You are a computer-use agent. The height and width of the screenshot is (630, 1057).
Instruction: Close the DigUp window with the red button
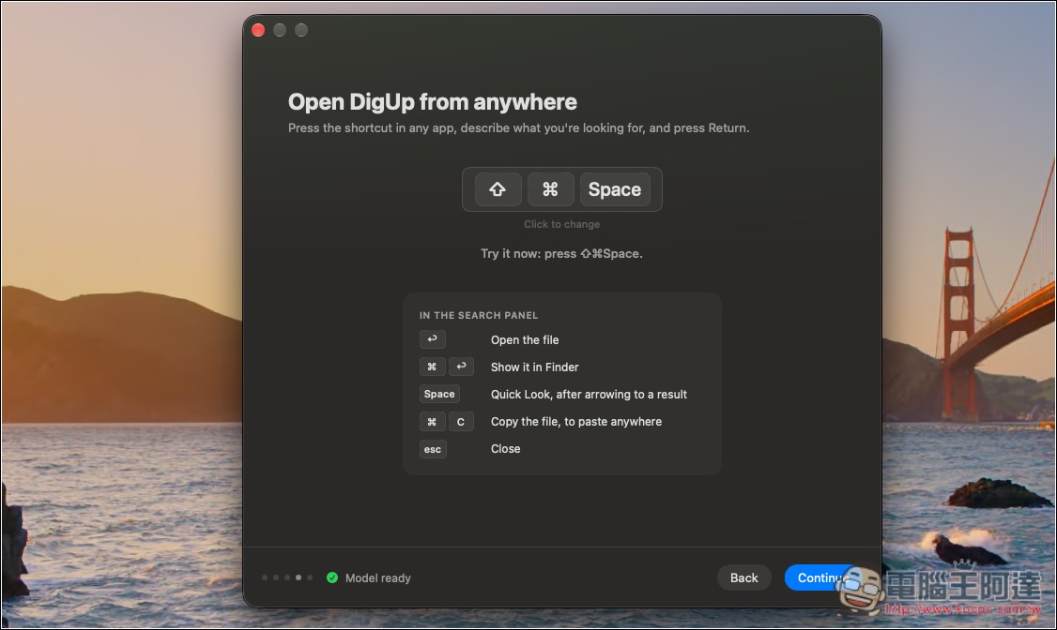click(258, 30)
